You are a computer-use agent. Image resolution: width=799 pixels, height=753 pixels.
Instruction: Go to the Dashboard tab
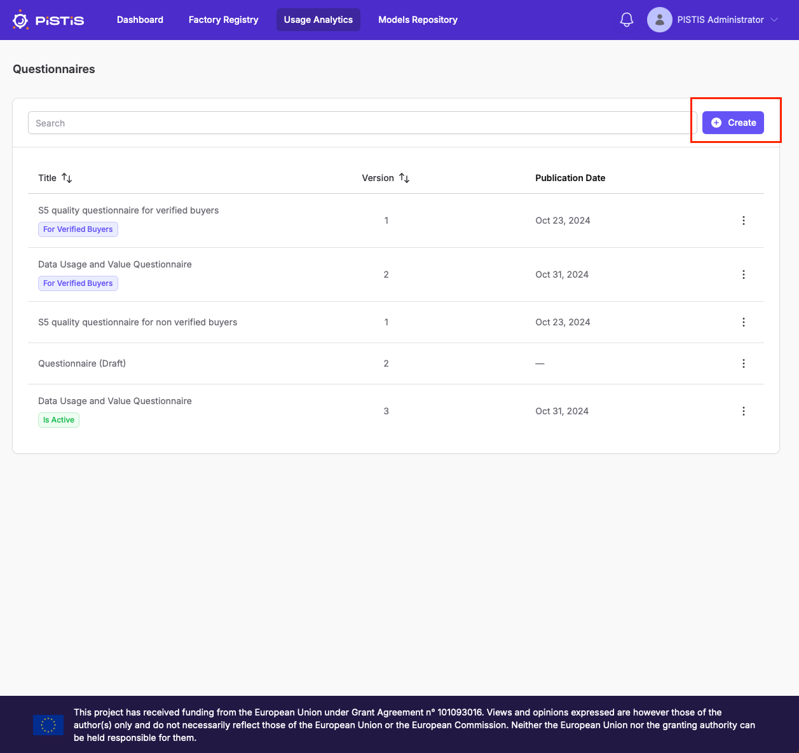coord(140,20)
